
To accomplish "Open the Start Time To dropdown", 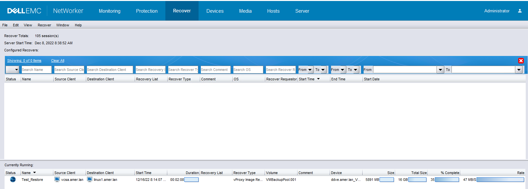I will click(x=323, y=70).
